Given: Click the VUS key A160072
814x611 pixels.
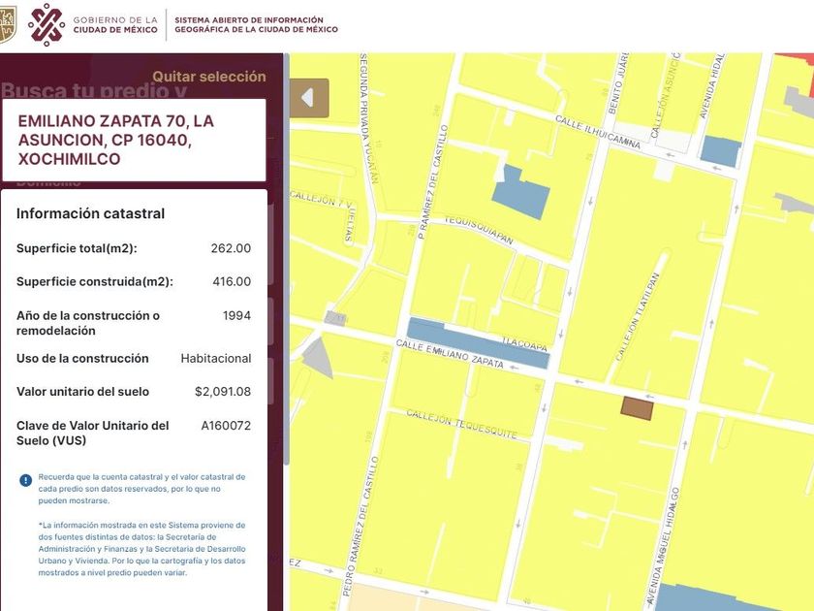Looking at the screenshot, I should click(x=226, y=426).
